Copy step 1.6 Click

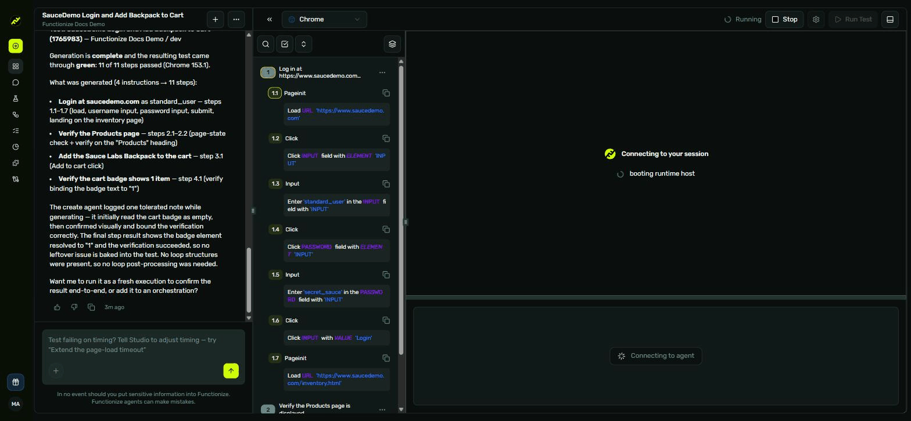tap(386, 321)
